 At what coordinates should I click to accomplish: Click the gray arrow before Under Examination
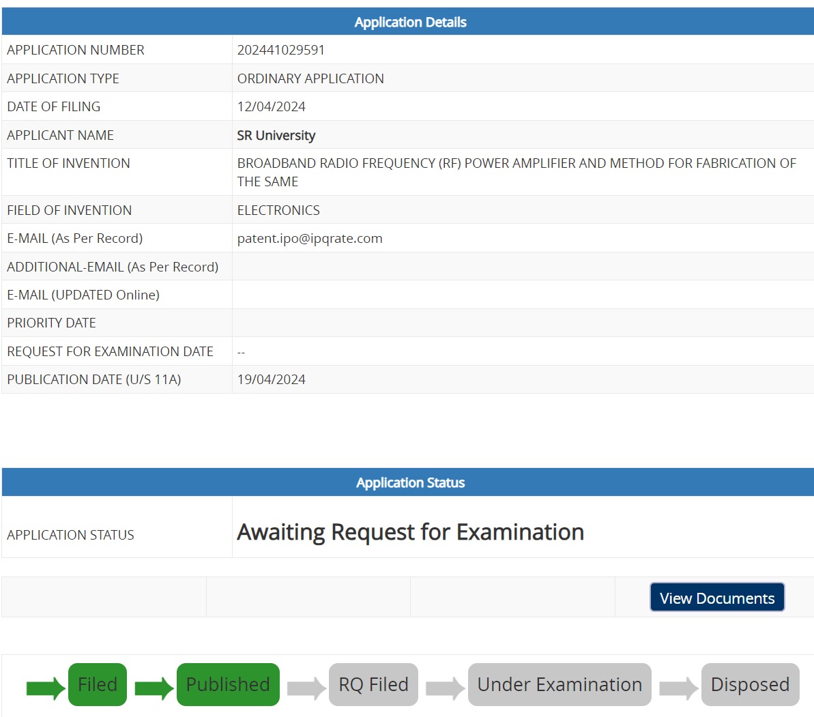point(445,688)
